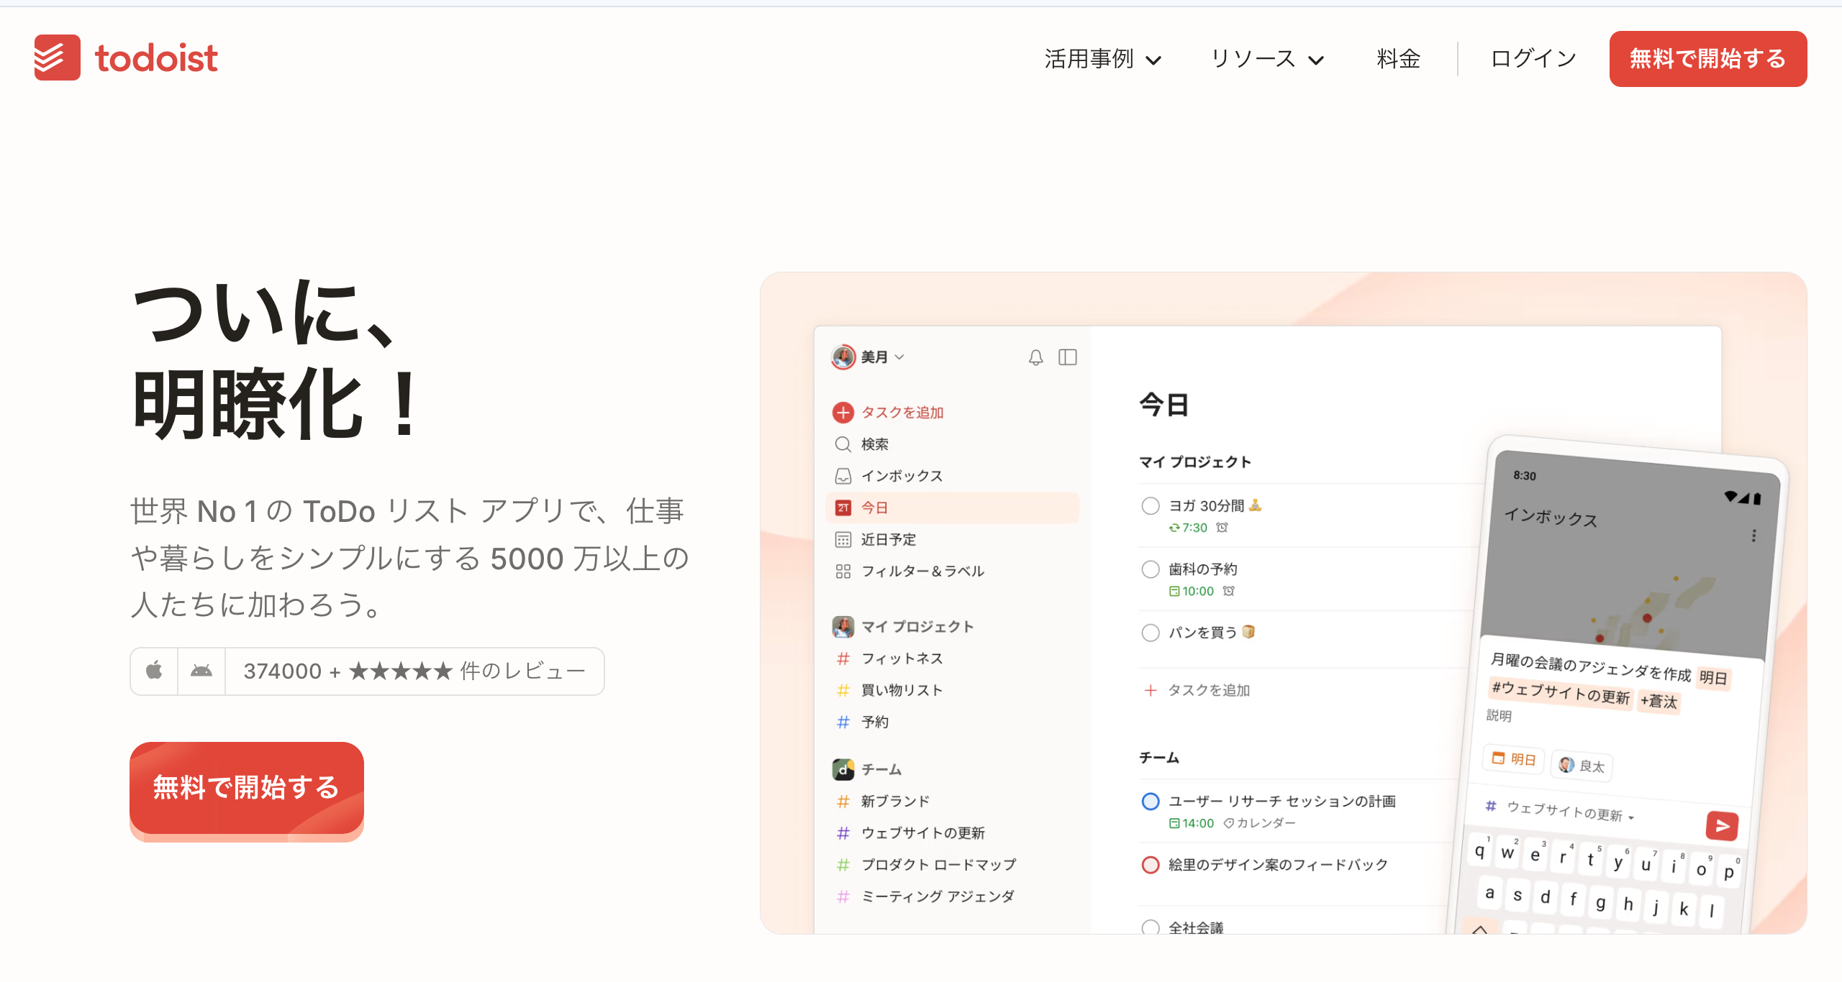Click the hero 無料で開始する button
Screen dimensions: 1842x982
[x=246, y=787]
